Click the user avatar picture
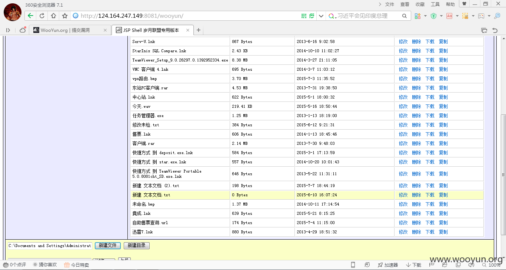The image size is (506, 270). pos(12,12)
